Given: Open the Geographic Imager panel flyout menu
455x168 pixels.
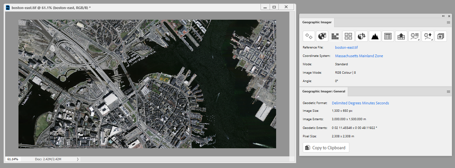Looking at the screenshot, I should [x=449, y=23].
